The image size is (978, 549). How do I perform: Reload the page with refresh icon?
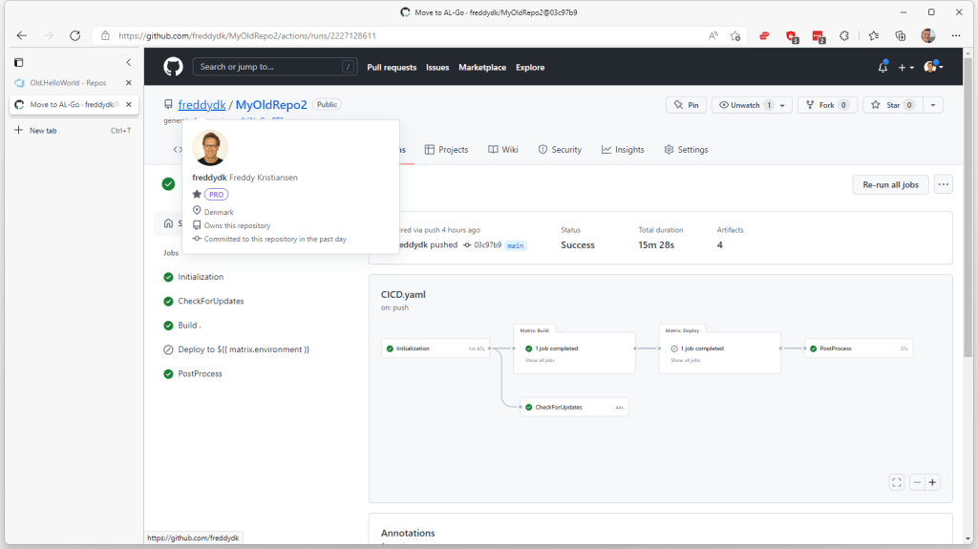(x=74, y=35)
